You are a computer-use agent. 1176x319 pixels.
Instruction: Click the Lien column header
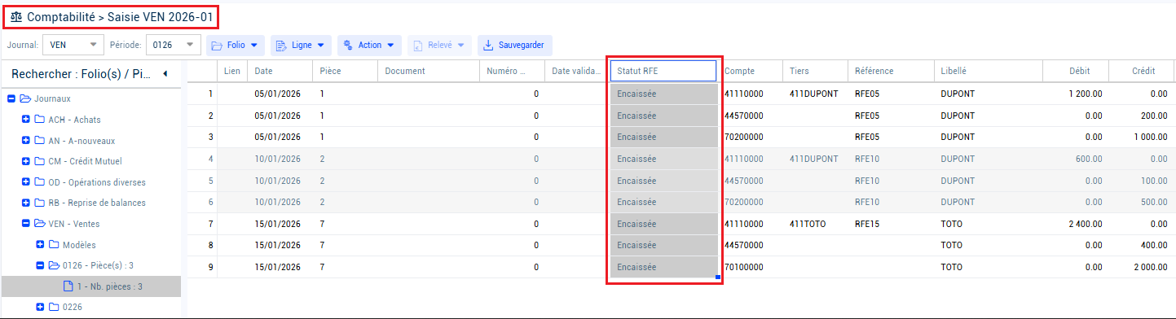pos(232,71)
